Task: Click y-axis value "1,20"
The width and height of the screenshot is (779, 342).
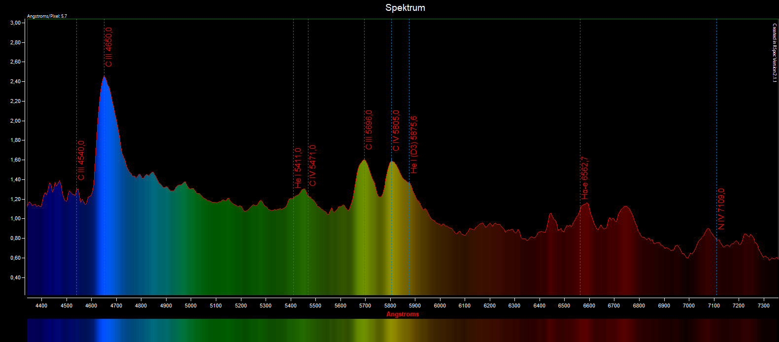Action: pos(15,199)
